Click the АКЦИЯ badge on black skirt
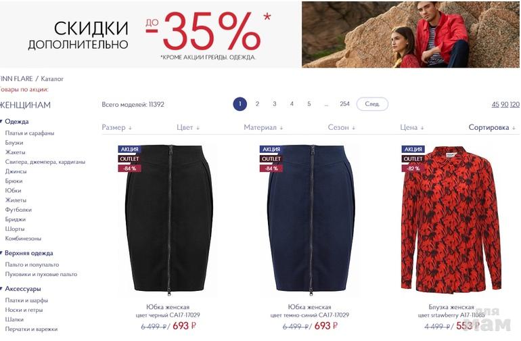 pos(129,150)
